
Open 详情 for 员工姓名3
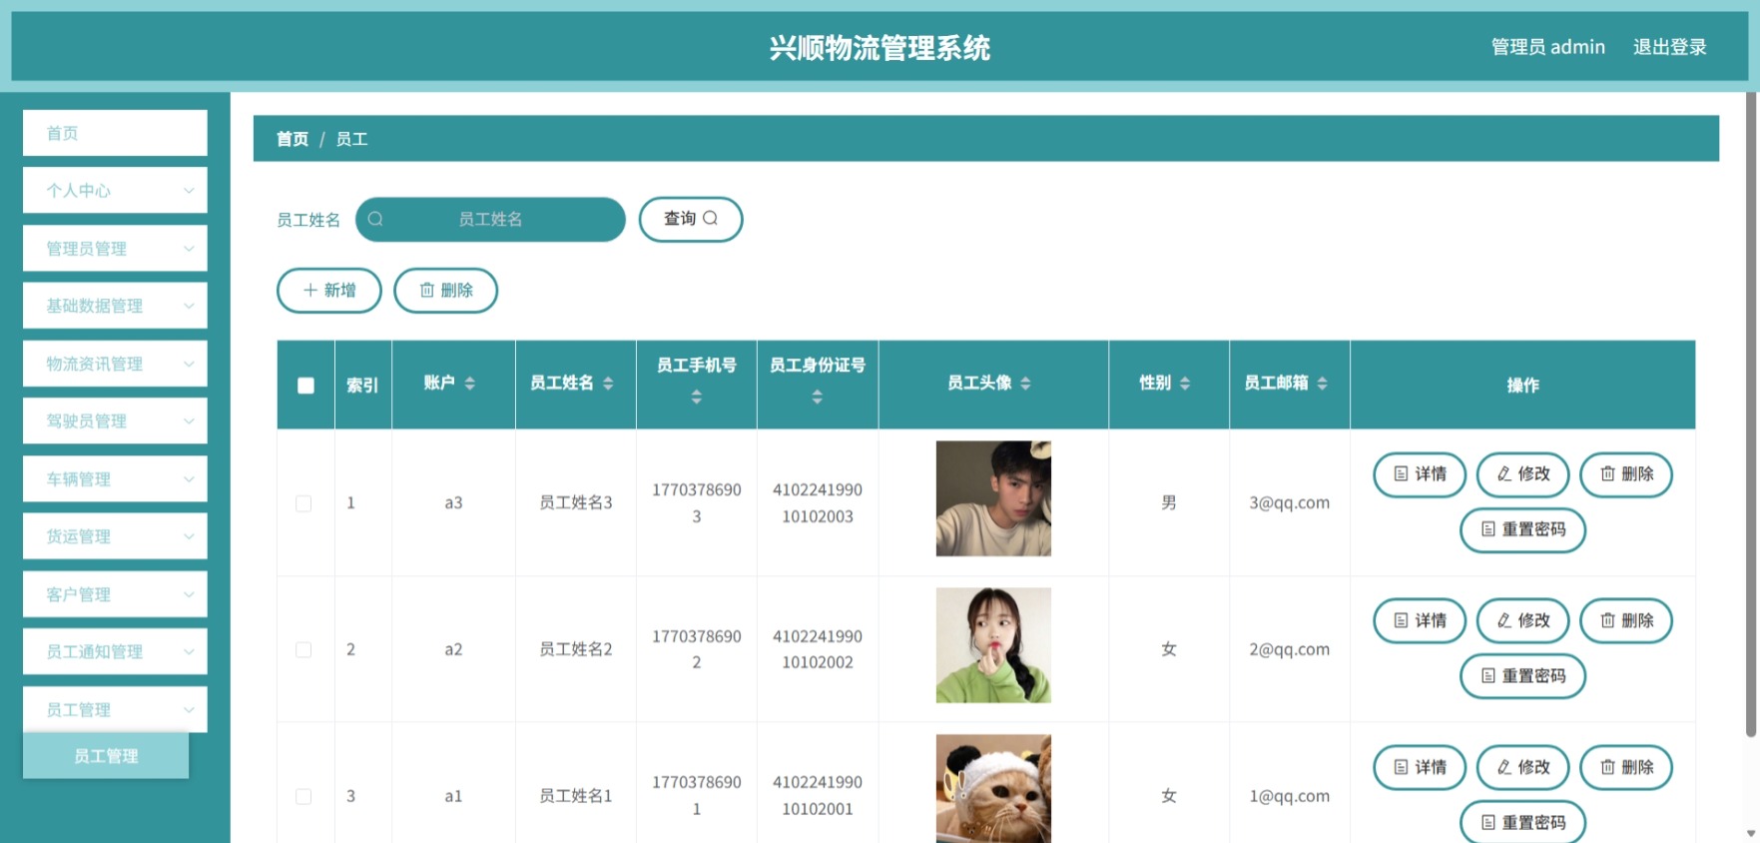point(1420,474)
